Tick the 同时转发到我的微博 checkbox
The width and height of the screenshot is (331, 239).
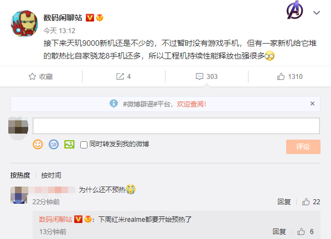tap(84, 145)
